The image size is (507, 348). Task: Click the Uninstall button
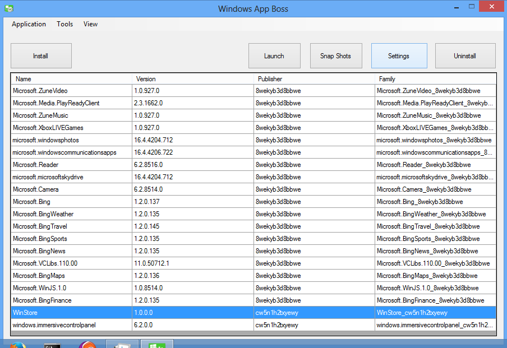pos(465,56)
